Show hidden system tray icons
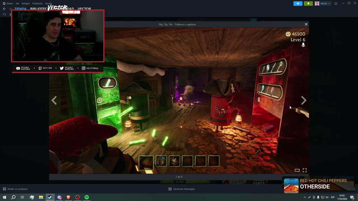The height and width of the screenshot is (201, 358). coord(305,197)
